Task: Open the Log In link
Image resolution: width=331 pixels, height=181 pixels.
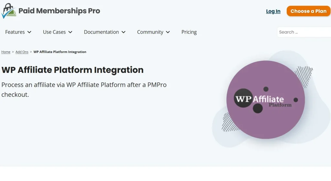Action: coord(273,11)
